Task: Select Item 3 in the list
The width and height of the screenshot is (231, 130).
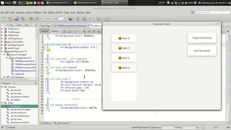Action: coord(124,68)
